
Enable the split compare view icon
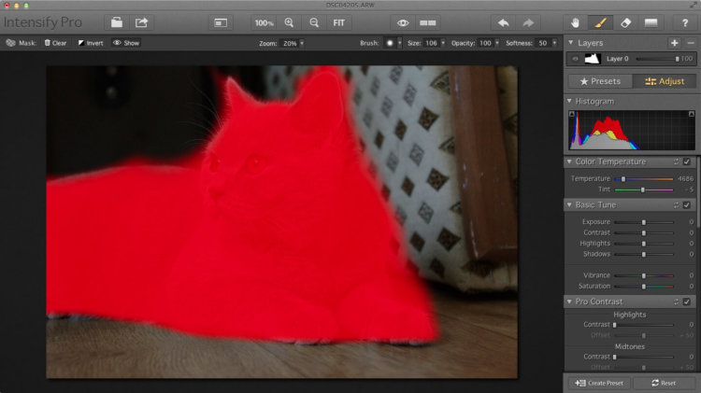[x=428, y=22]
